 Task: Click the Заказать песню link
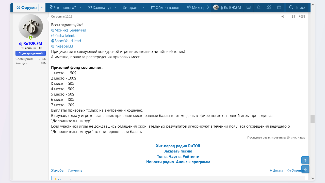(178, 151)
